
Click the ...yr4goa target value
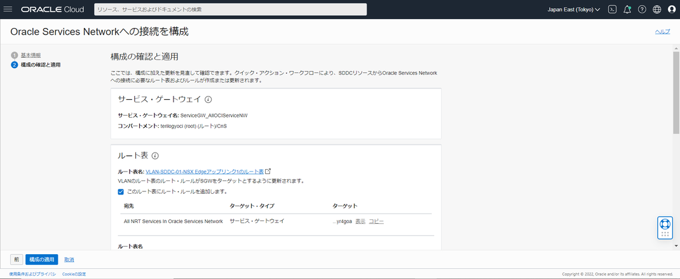click(342, 221)
